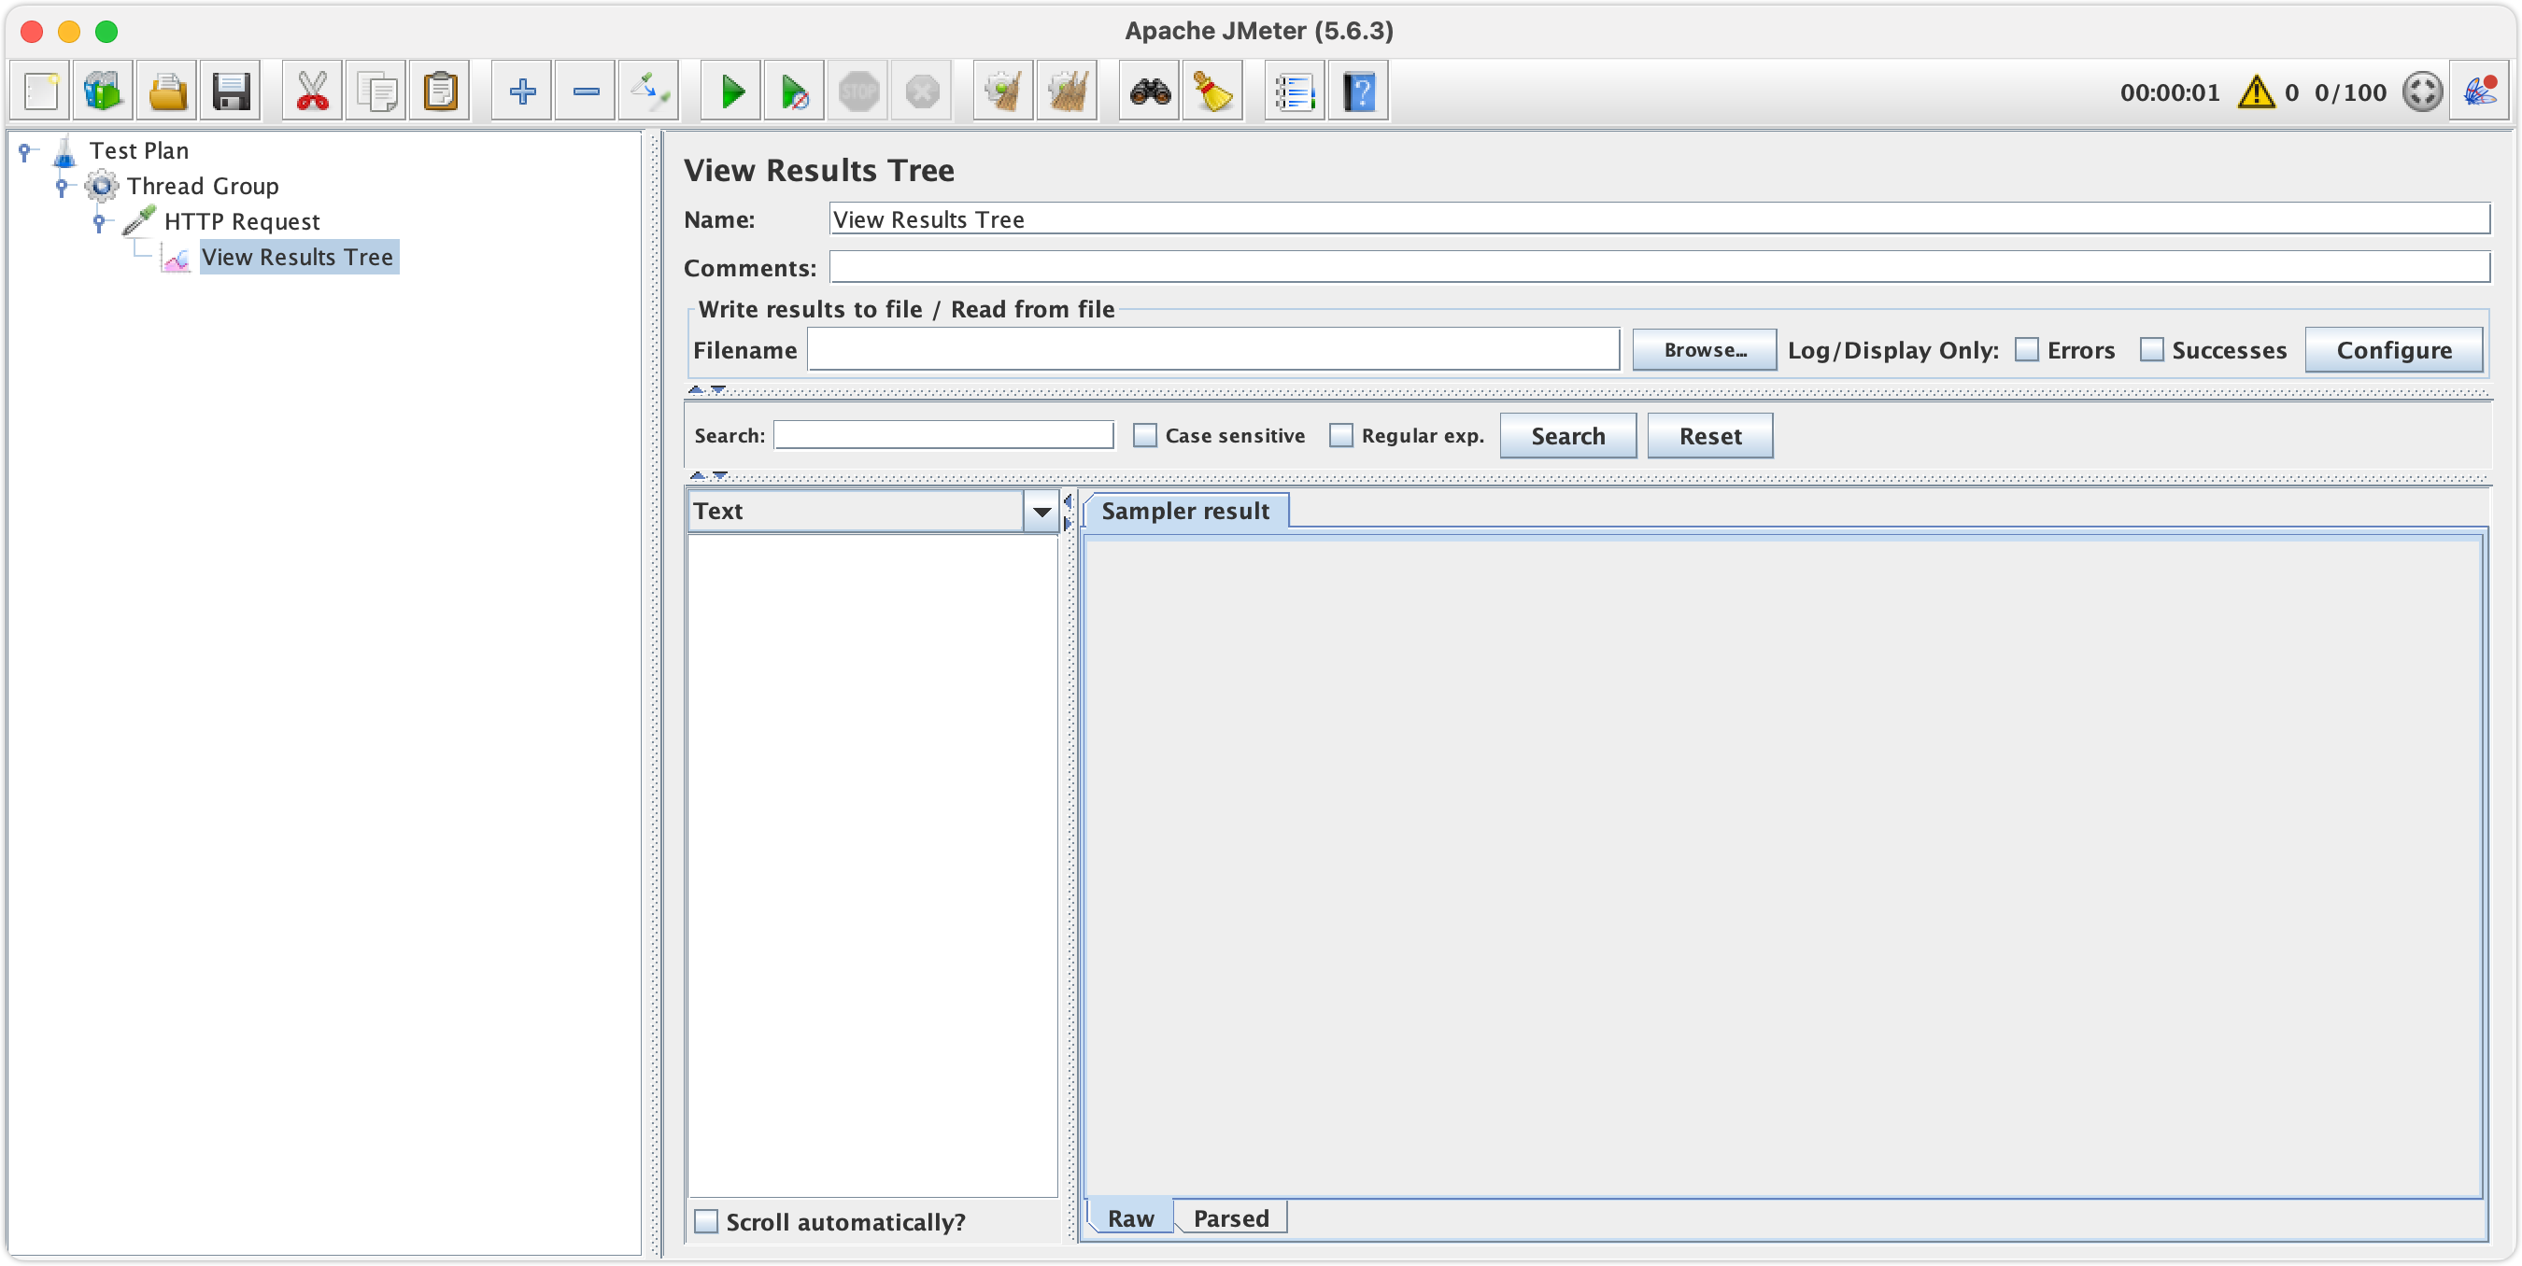Collapse the Test Plan tree node

pyautogui.click(x=24, y=150)
